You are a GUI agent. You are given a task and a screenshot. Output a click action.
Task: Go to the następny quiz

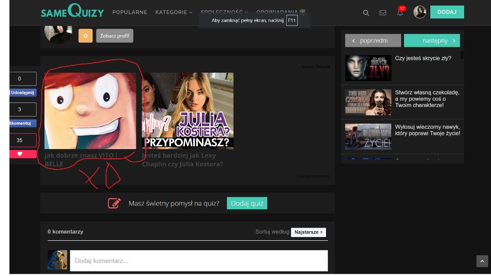click(432, 41)
